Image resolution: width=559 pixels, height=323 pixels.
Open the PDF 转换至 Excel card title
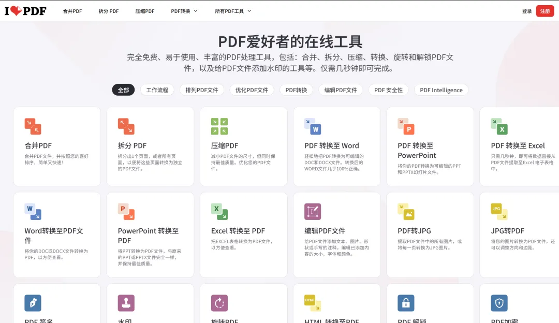point(518,145)
